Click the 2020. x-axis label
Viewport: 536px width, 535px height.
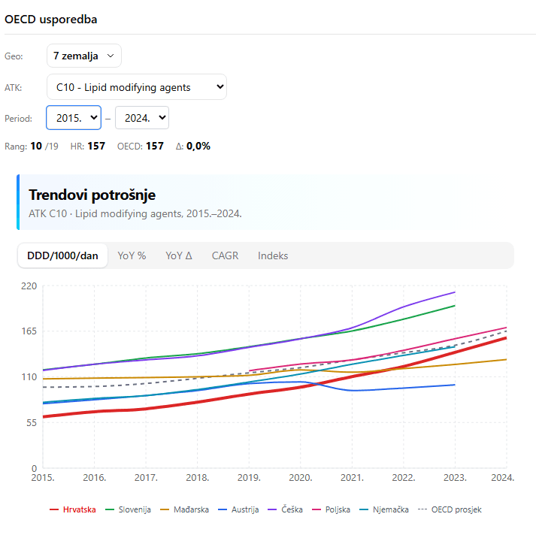point(301,477)
